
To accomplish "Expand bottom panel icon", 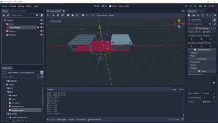I will (x=183, y=120).
